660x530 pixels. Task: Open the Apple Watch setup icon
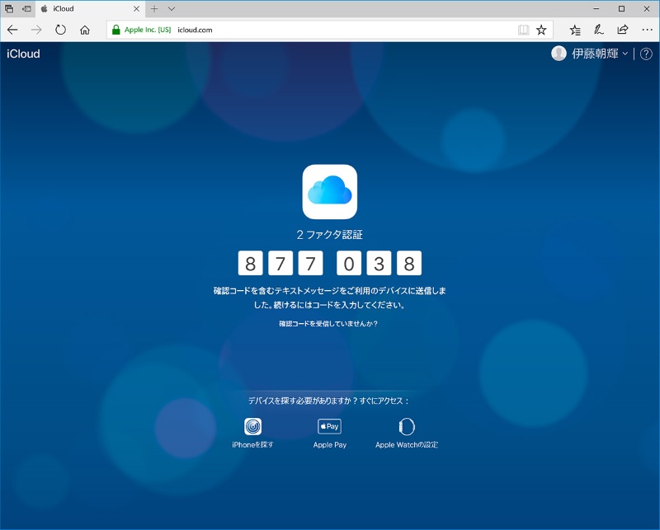pyautogui.click(x=407, y=426)
